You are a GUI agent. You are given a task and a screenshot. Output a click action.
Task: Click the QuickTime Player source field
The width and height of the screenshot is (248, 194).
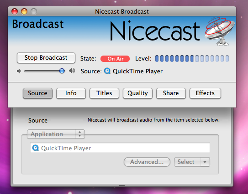(120, 148)
